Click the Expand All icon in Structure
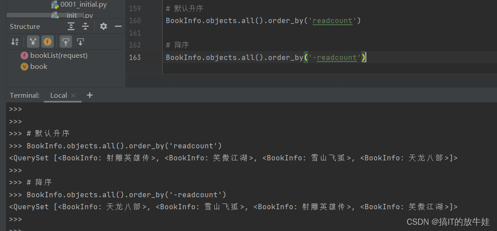This screenshot has width=497, height=231. pos(71,26)
